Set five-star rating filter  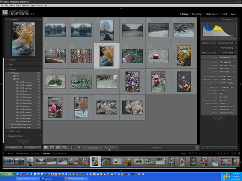click(x=212, y=154)
